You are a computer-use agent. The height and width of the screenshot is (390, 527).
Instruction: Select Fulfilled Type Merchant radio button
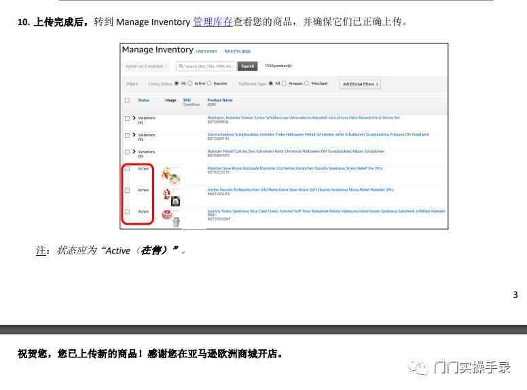tap(306, 83)
